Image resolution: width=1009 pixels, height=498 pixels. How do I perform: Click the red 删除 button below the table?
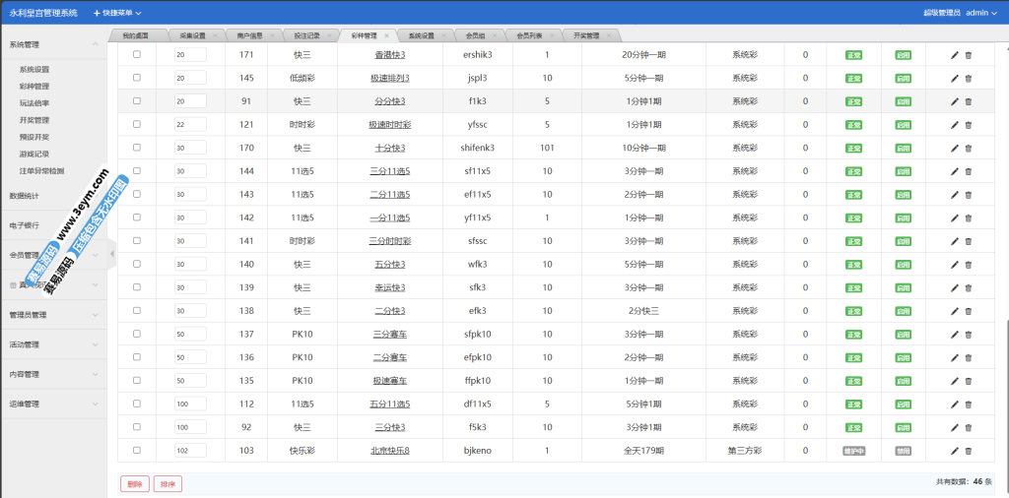(x=135, y=483)
